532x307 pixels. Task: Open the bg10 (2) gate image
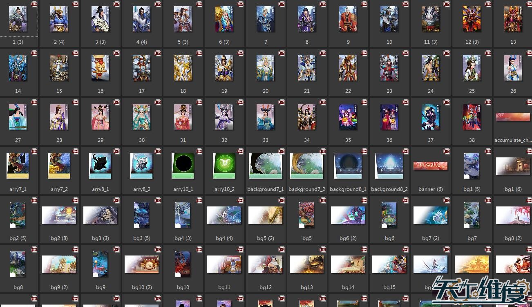point(141,264)
